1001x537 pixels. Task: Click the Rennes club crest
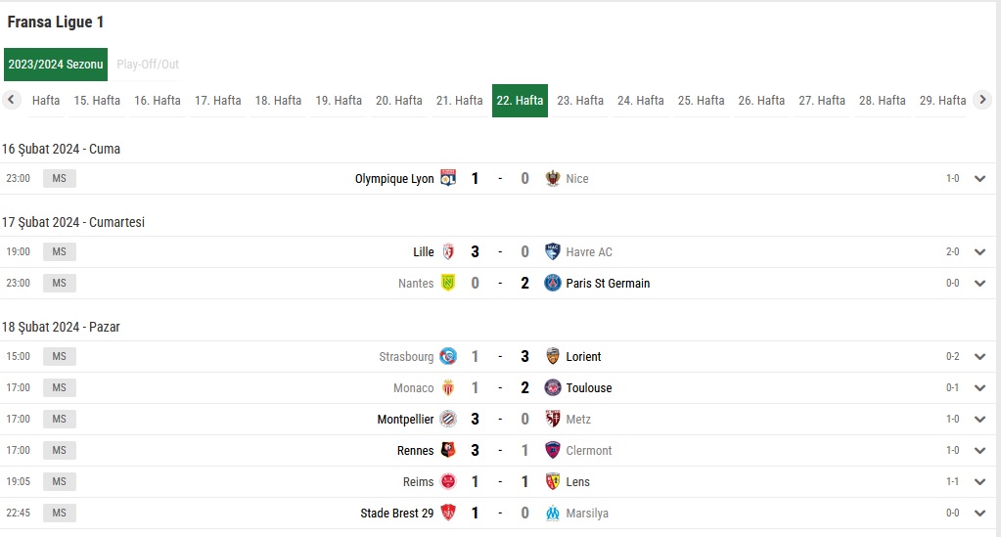coord(448,450)
